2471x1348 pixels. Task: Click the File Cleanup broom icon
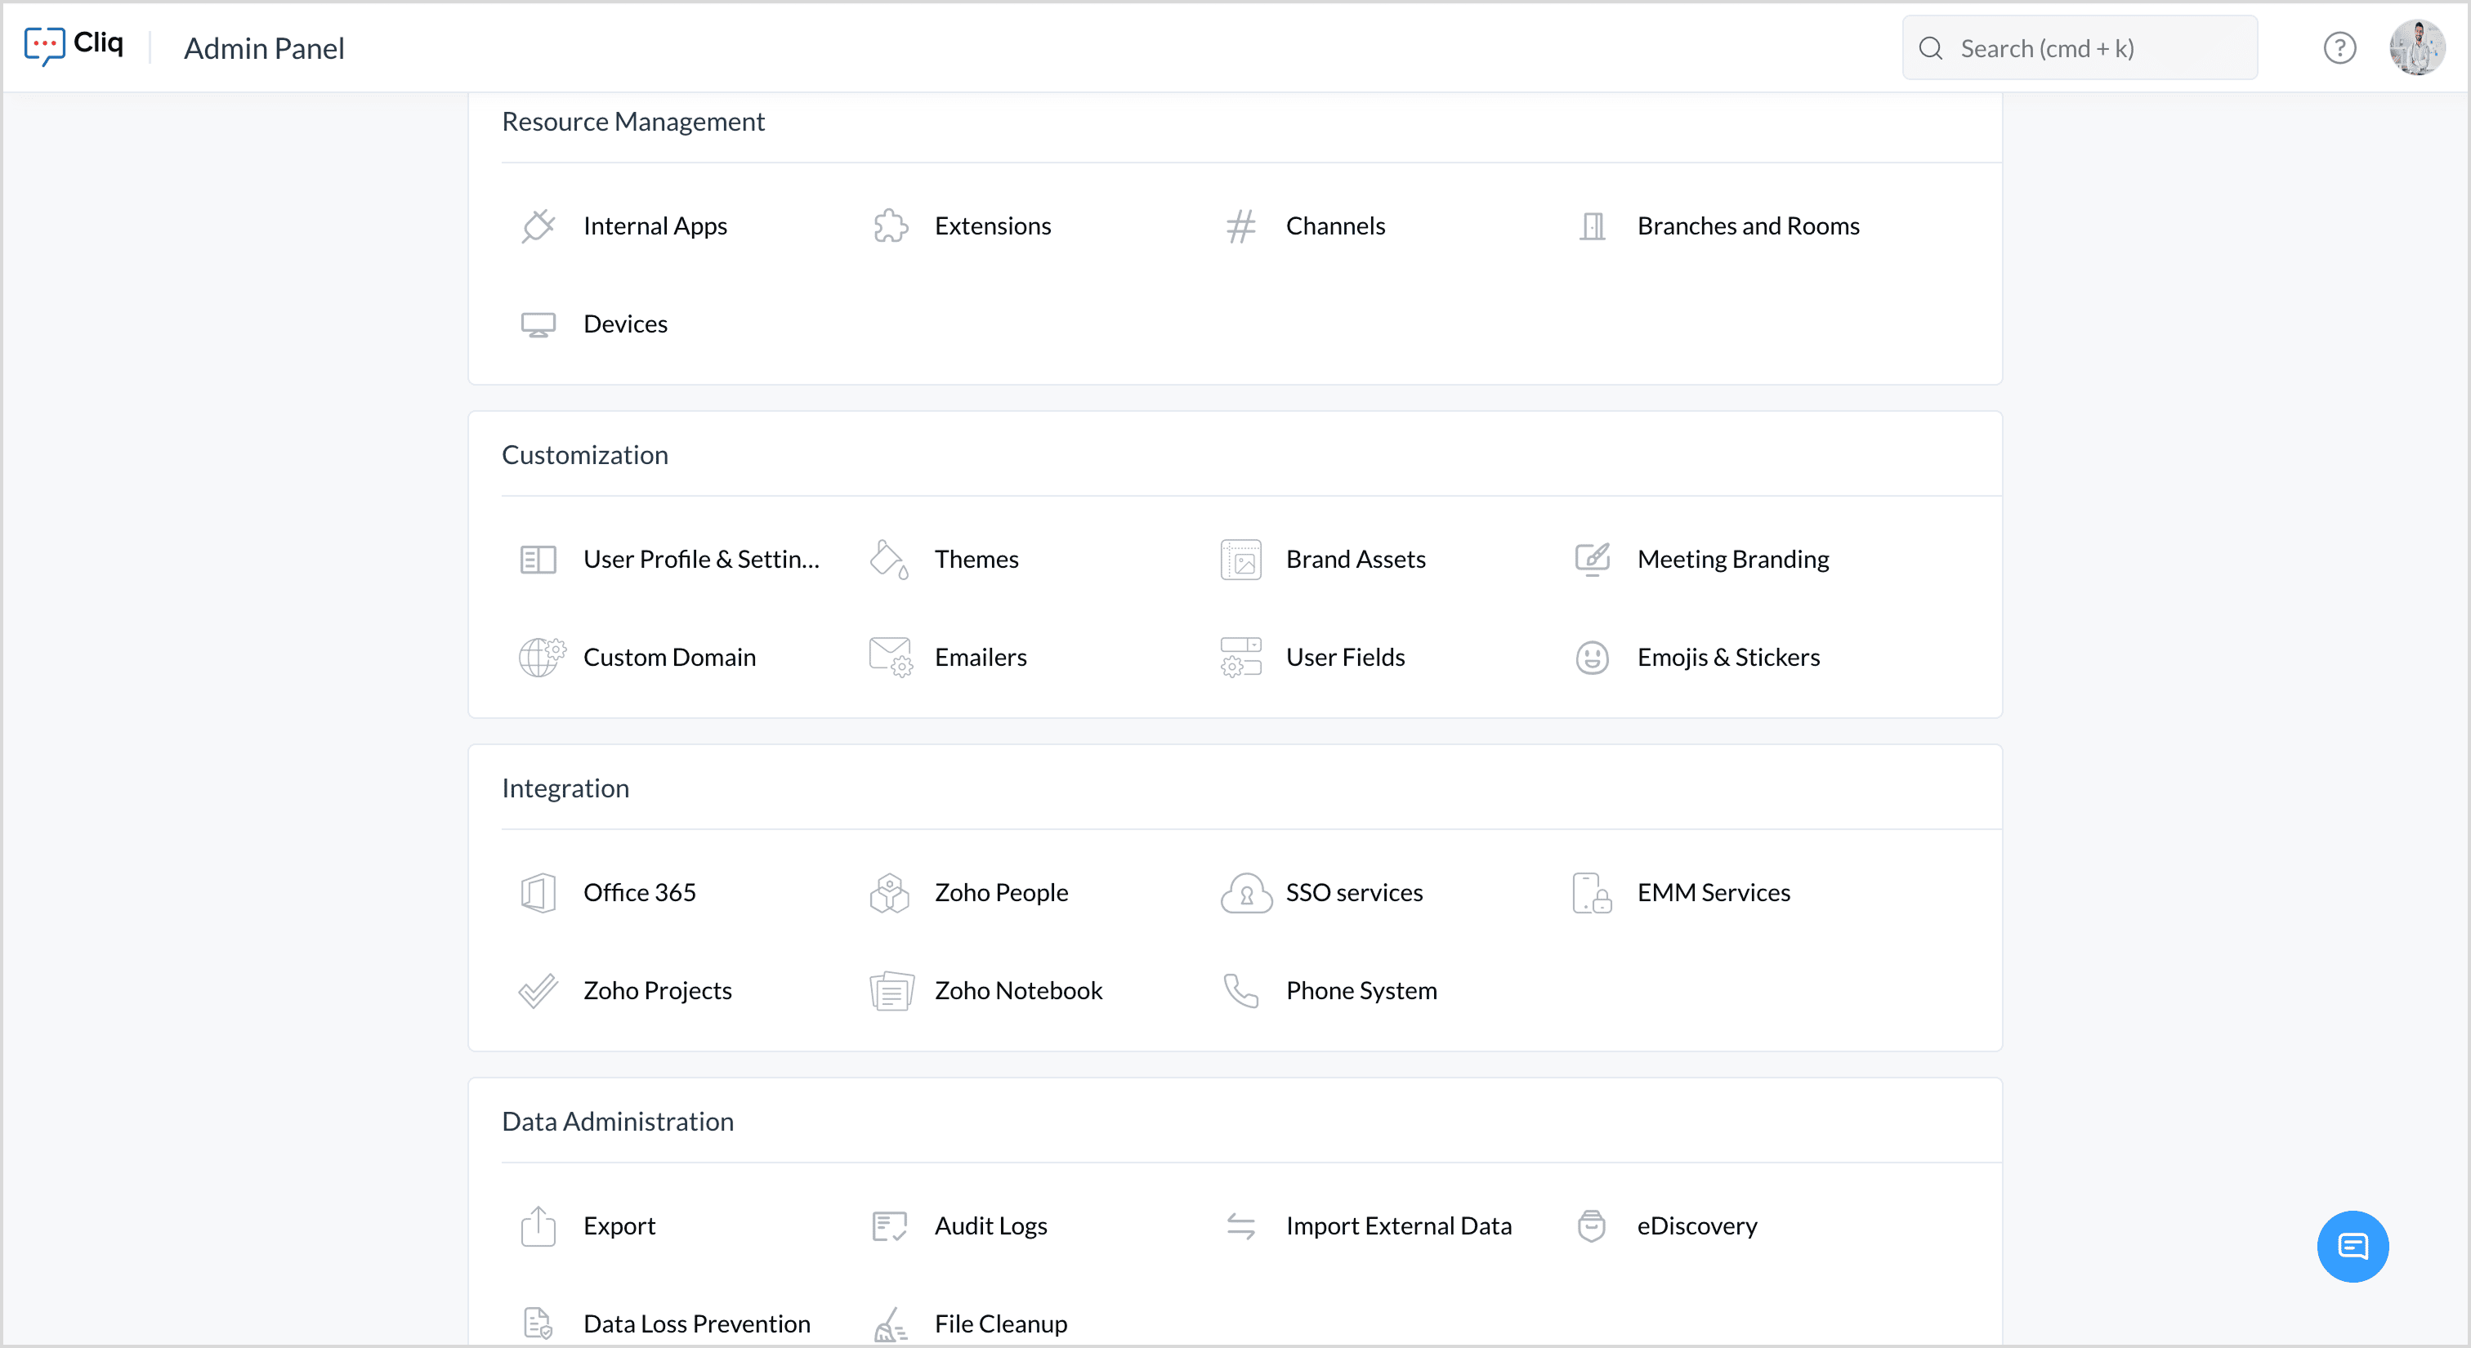[x=891, y=1324]
